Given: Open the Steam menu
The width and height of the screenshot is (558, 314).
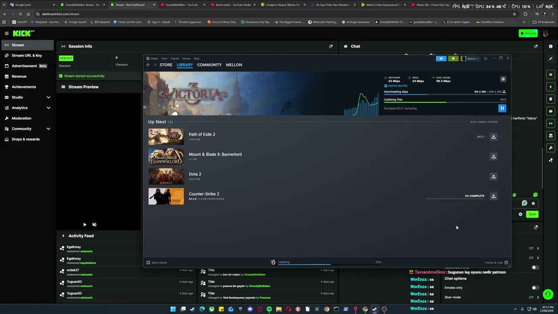Looking at the screenshot, I should pyautogui.click(x=154, y=58).
